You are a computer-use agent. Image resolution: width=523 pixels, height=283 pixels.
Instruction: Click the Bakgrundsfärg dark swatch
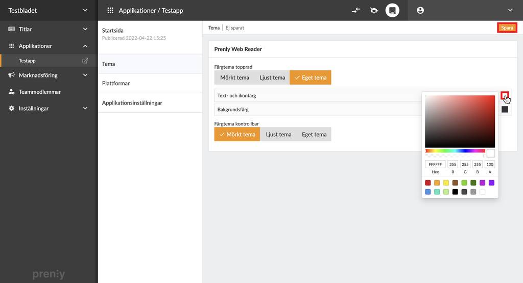coord(505,110)
